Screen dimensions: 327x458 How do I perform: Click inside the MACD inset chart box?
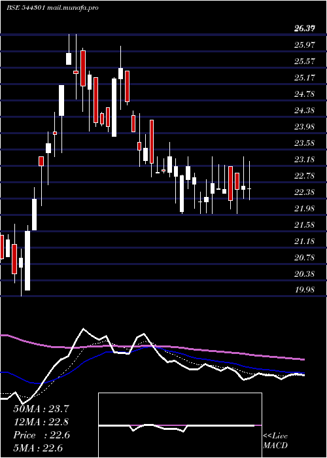[180, 425]
